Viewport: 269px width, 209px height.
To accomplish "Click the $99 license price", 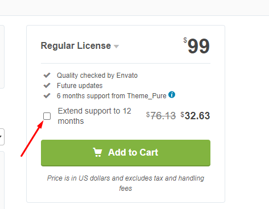I will [197, 45].
